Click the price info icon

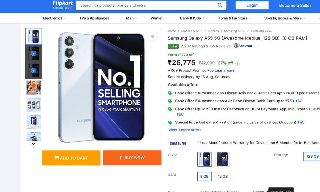(x=238, y=63)
